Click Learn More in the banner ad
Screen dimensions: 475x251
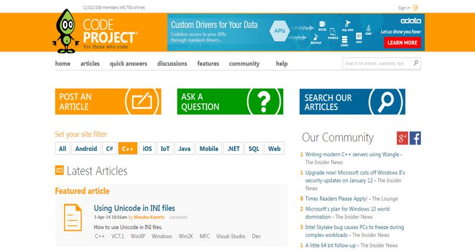point(403,43)
